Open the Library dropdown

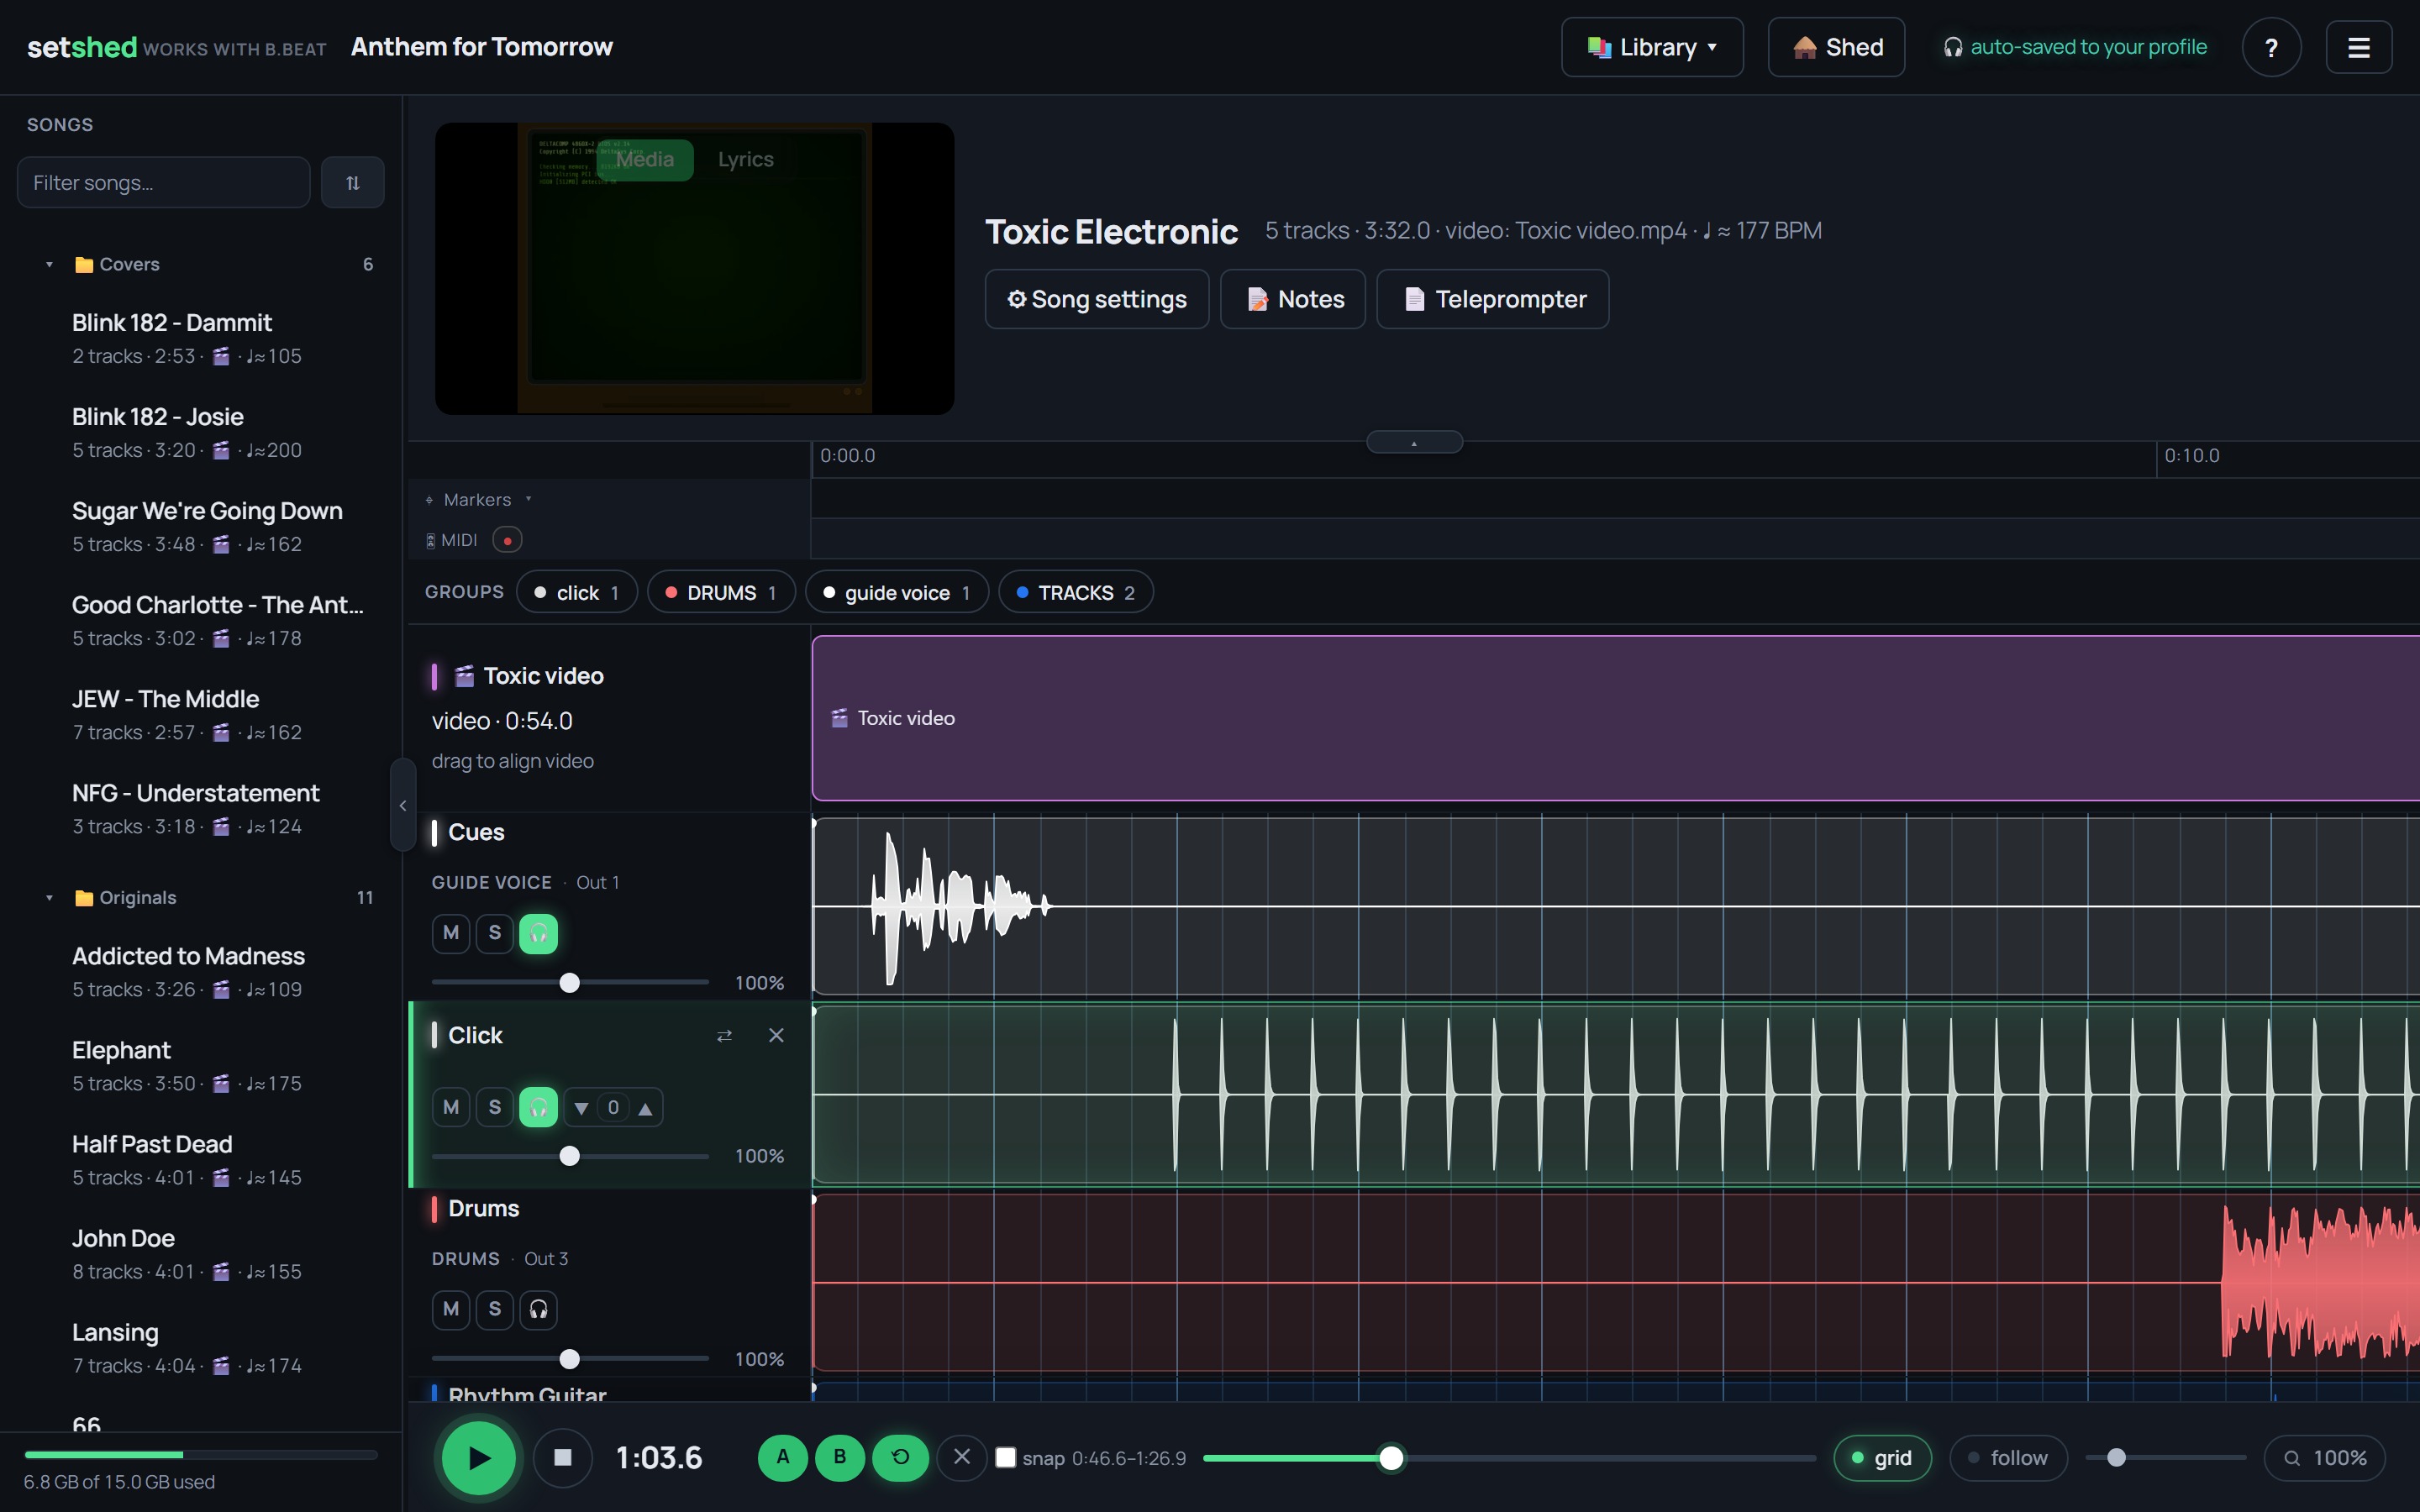(x=1652, y=48)
